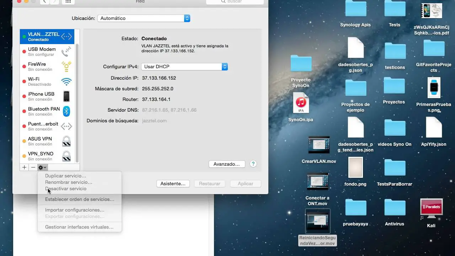The height and width of the screenshot is (256, 455).
Task: Click the Avanzado button
Action: 227,164
